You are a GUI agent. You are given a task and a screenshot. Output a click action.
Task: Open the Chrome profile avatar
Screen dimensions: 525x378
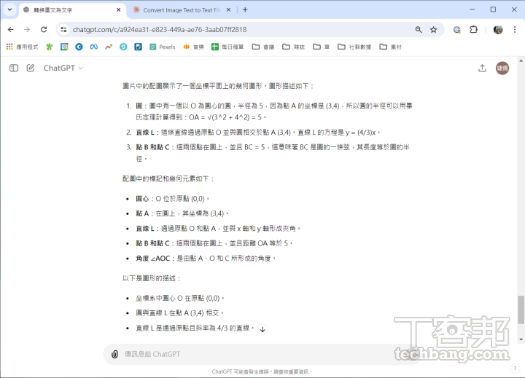coord(498,29)
